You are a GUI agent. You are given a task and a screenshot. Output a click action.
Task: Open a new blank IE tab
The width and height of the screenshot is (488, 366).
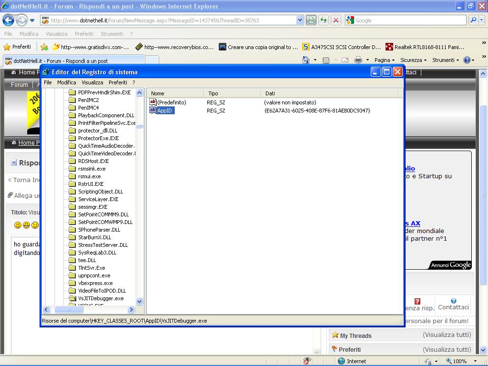(x=152, y=61)
